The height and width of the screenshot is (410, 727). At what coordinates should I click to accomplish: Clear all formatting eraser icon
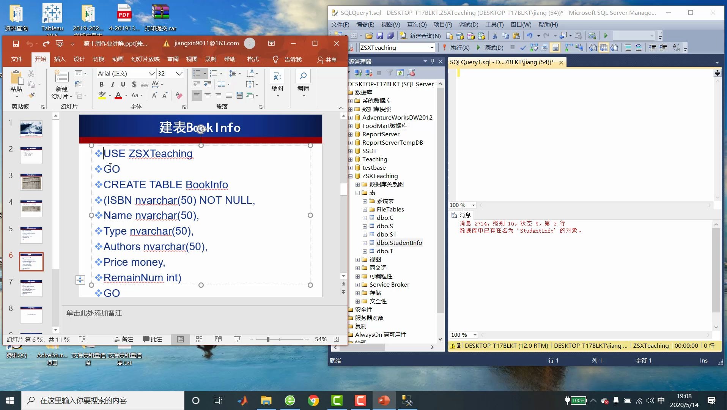179,95
